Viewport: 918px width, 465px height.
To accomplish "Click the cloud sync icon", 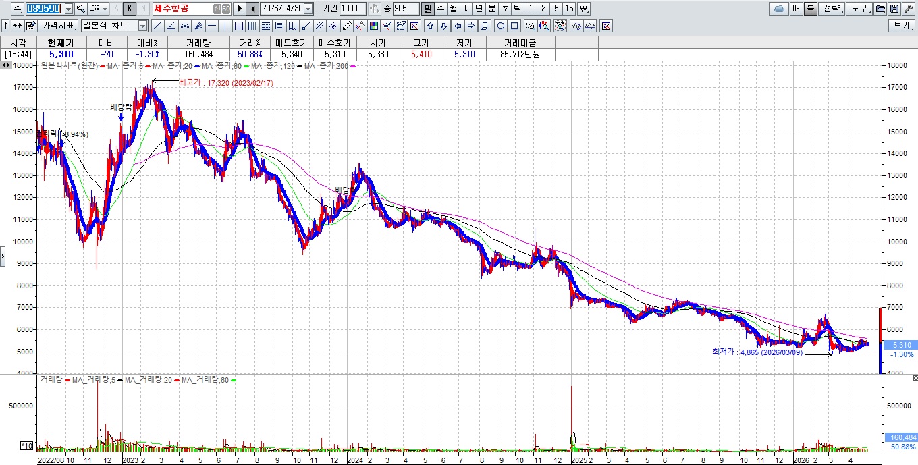I will point(779,9).
